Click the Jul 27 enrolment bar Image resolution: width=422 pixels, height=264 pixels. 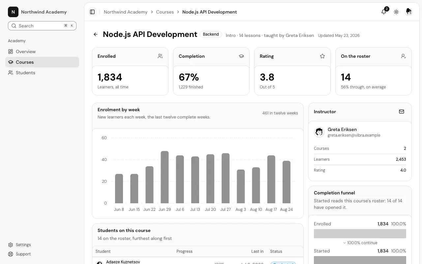226,178
